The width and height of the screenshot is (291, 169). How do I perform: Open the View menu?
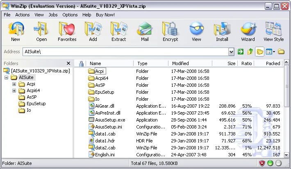click(x=39, y=15)
